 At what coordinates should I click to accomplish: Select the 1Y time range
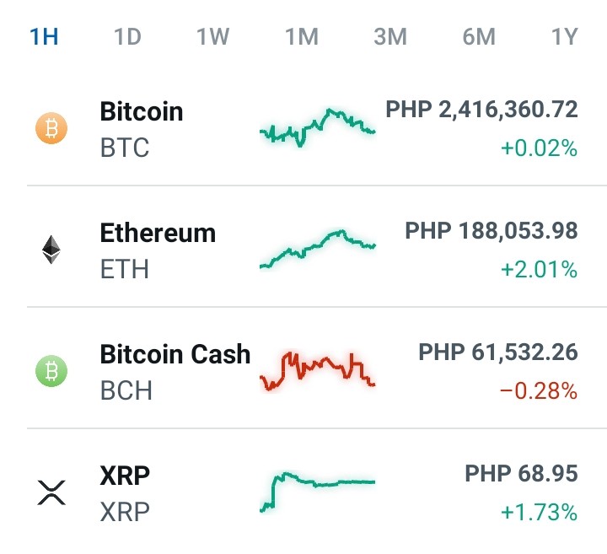564,37
